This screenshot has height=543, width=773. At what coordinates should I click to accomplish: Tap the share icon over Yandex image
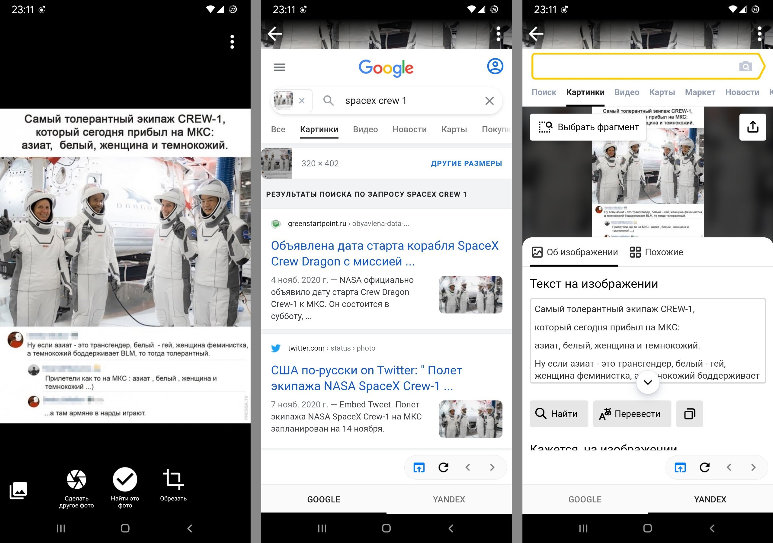[752, 127]
